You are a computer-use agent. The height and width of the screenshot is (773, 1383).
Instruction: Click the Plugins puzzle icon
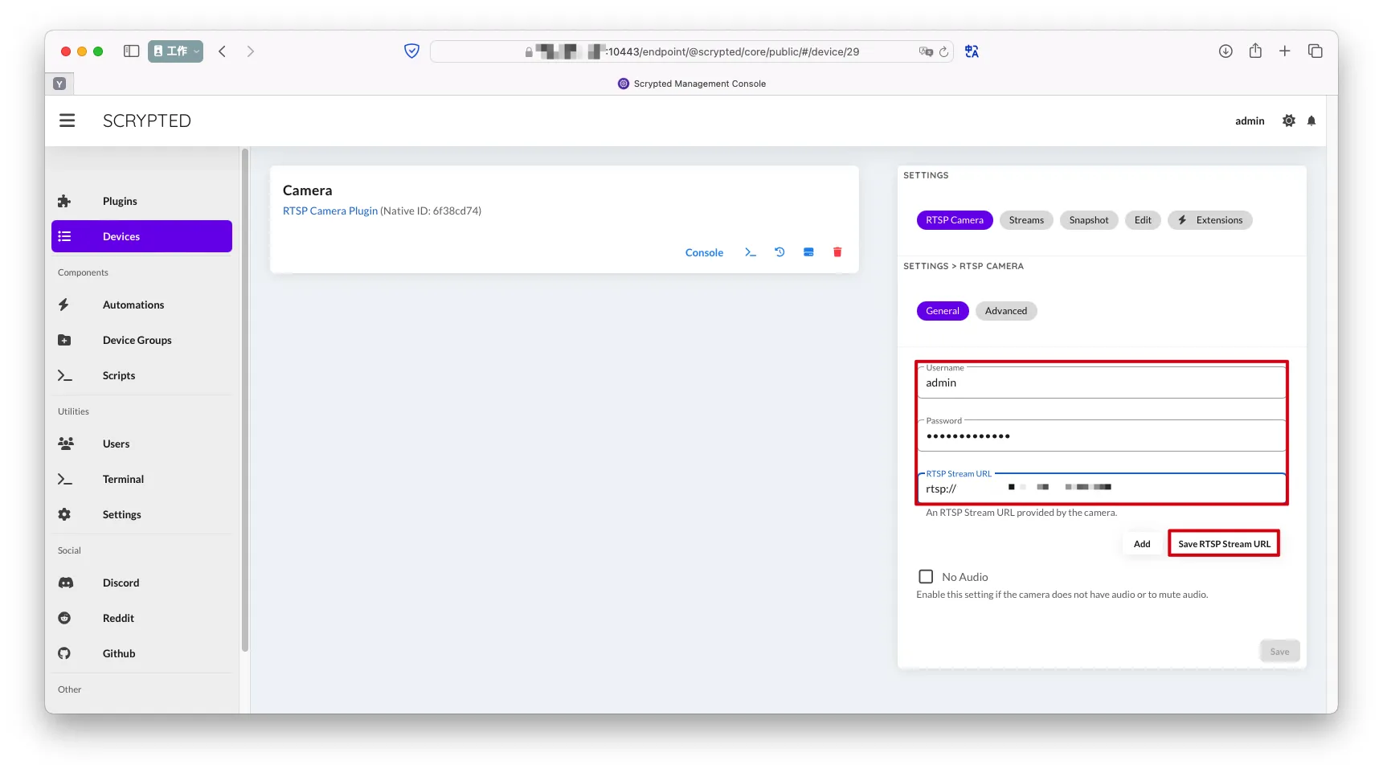pos(64,201)
